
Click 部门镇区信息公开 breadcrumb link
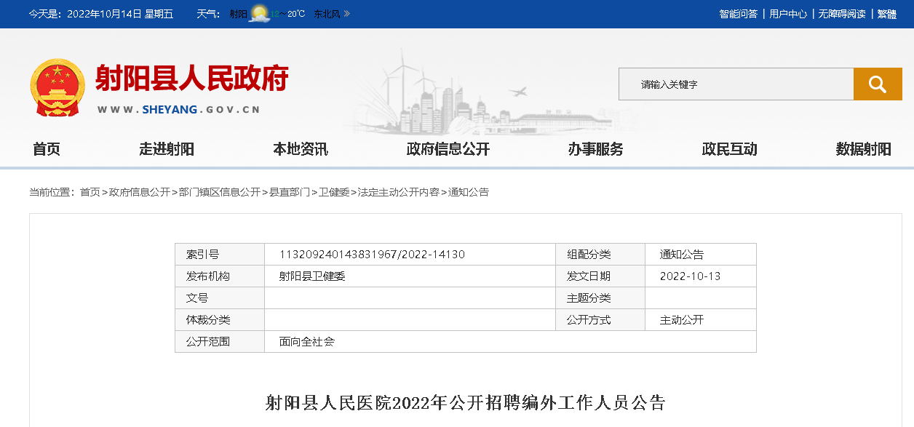(x=219, y=192)
